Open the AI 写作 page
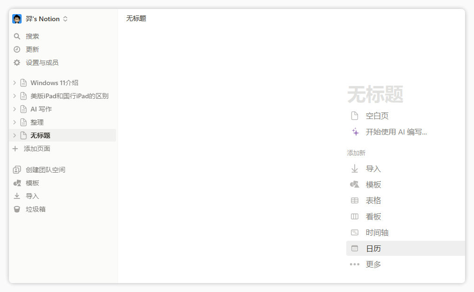474x292 pixels. click(41, 109)
